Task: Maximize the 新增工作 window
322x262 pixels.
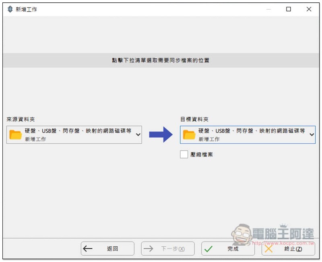Action: (x=288, y=9)
